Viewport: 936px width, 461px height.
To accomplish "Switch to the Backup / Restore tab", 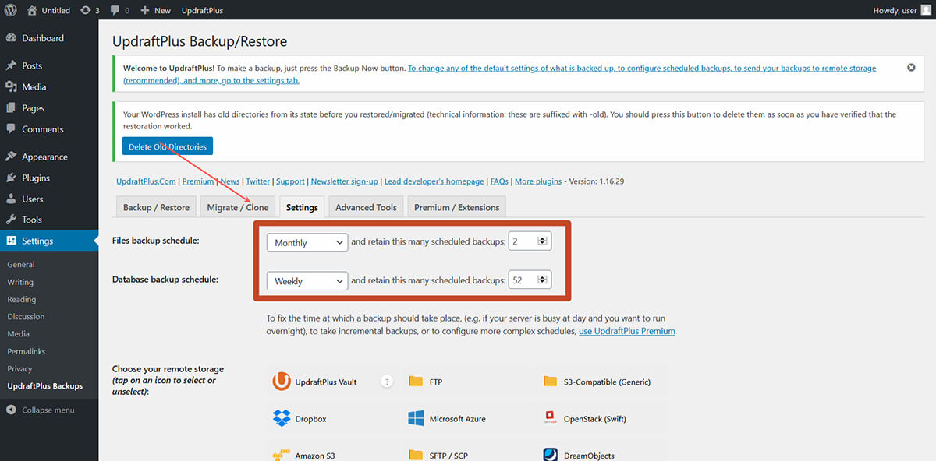I will click(x=156, y=207).
